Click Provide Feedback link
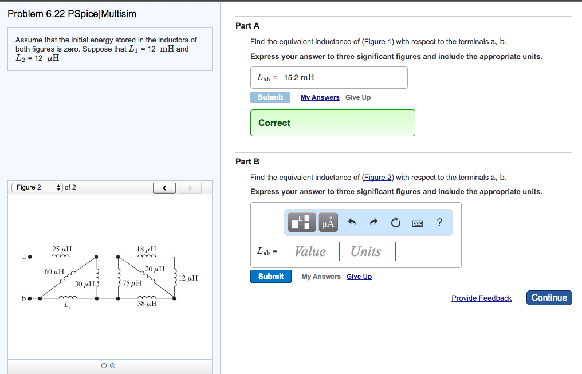 coord(481,298)
